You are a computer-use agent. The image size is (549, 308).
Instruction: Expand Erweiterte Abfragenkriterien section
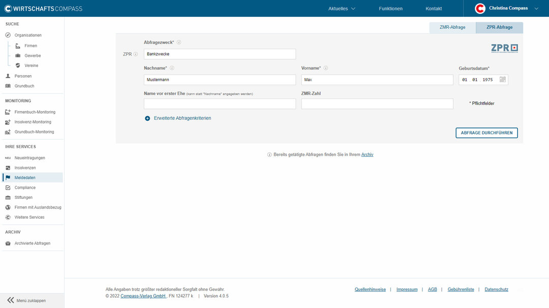pos(178,118)
